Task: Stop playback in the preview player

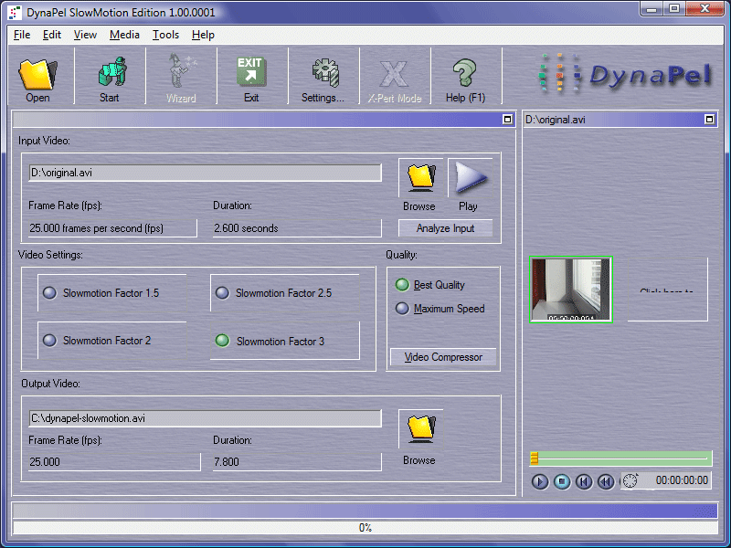Action: coord(562,481)
